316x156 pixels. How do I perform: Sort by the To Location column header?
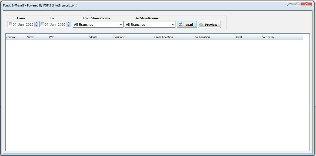pyautogui.click(x=215, y=37)
